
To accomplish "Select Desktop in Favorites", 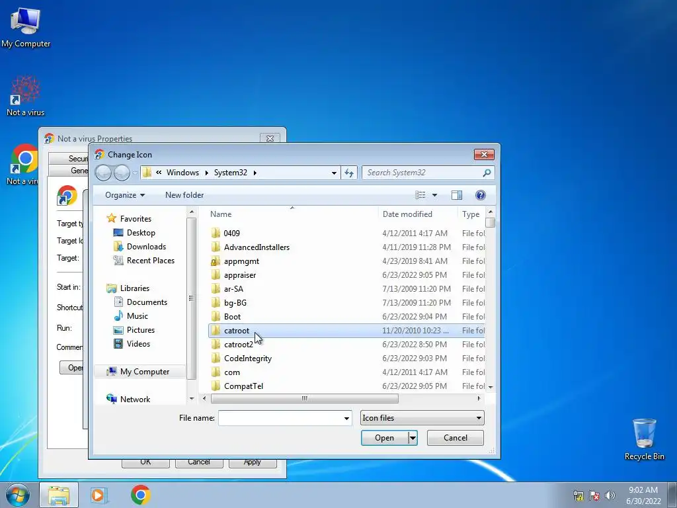I will 134,233.
